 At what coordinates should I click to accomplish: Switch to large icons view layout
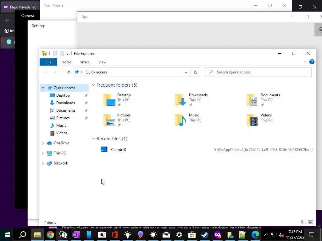pyautogui.click(x=310, y=222)
